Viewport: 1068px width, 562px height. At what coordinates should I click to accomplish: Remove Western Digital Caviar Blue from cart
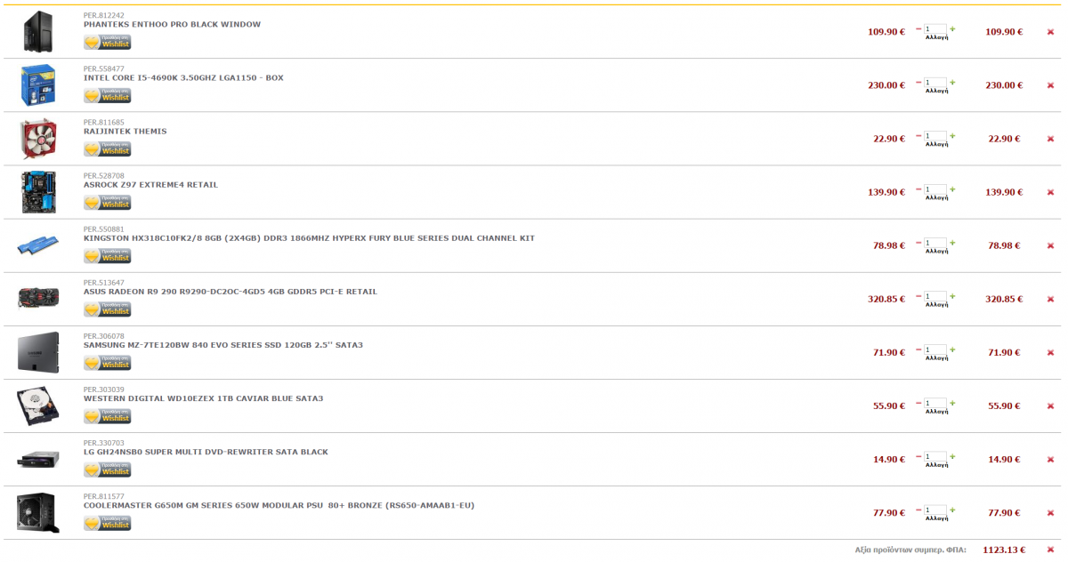point(1050,405)
